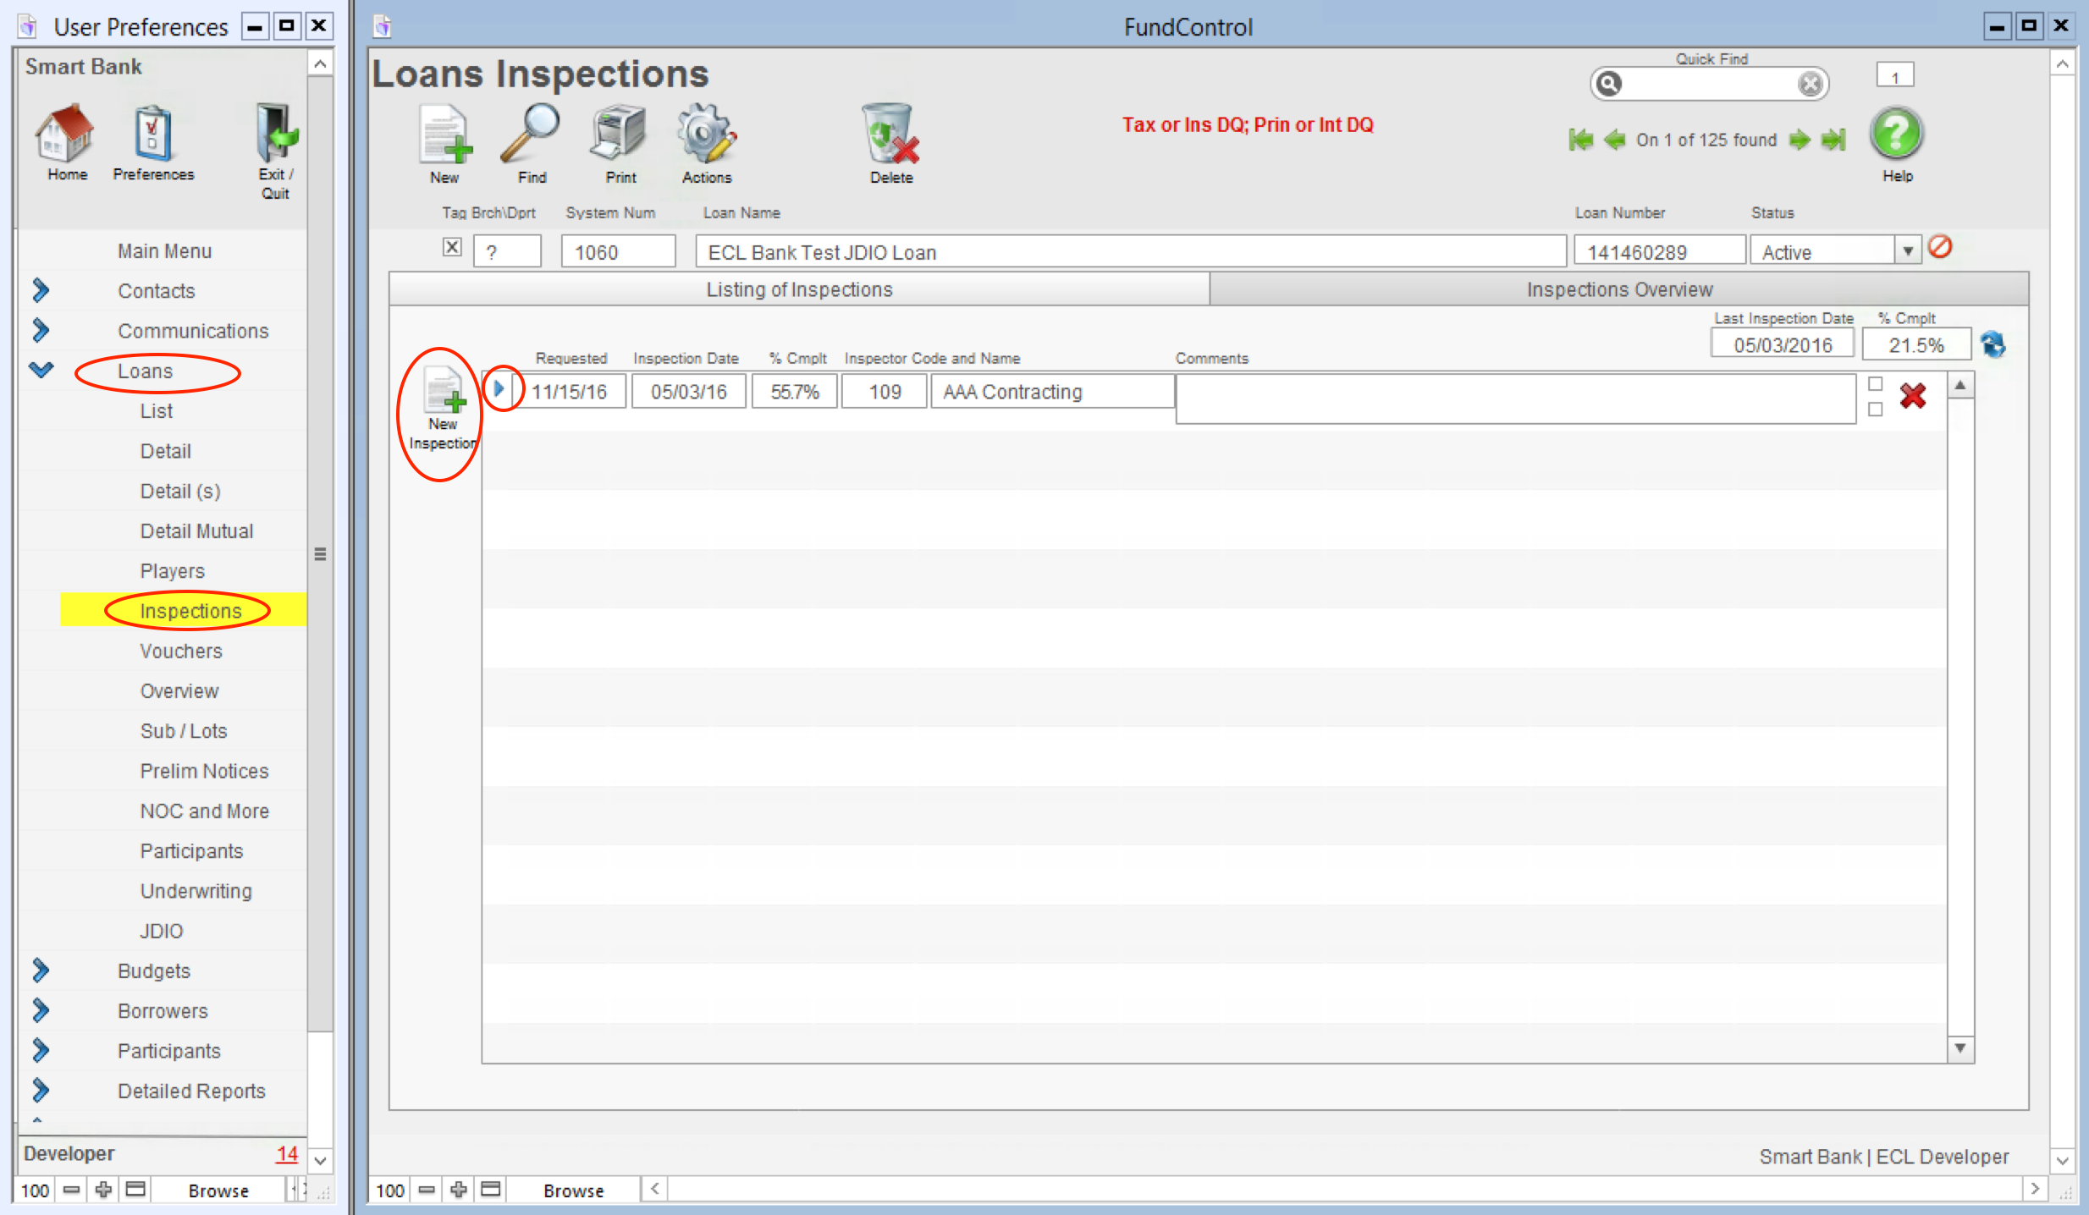
Task: Open the Actions gear icon
Action: pyautogui.click(x=706, y=134)
